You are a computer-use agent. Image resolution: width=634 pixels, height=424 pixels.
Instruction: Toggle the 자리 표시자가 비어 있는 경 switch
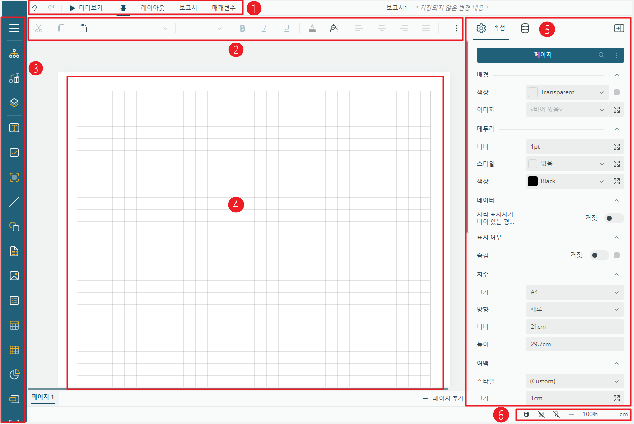(614, 218)
